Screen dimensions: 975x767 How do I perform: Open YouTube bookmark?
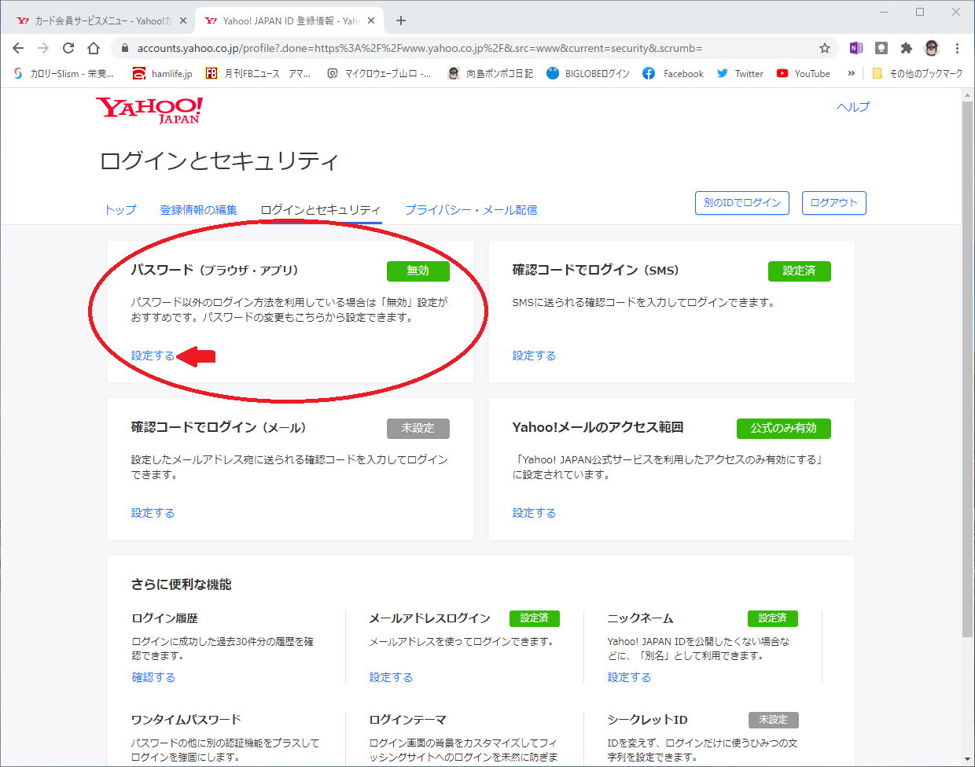(804, 73)
